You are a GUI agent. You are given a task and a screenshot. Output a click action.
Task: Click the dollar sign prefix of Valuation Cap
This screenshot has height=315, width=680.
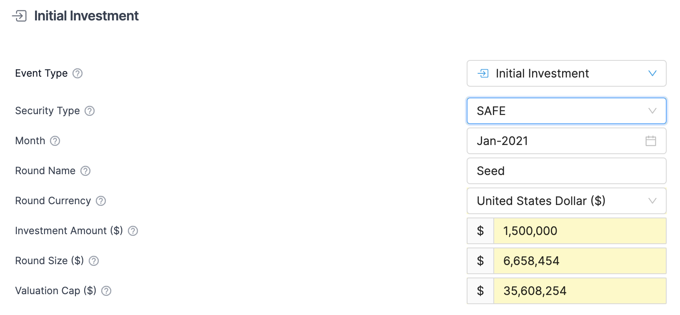480,291
